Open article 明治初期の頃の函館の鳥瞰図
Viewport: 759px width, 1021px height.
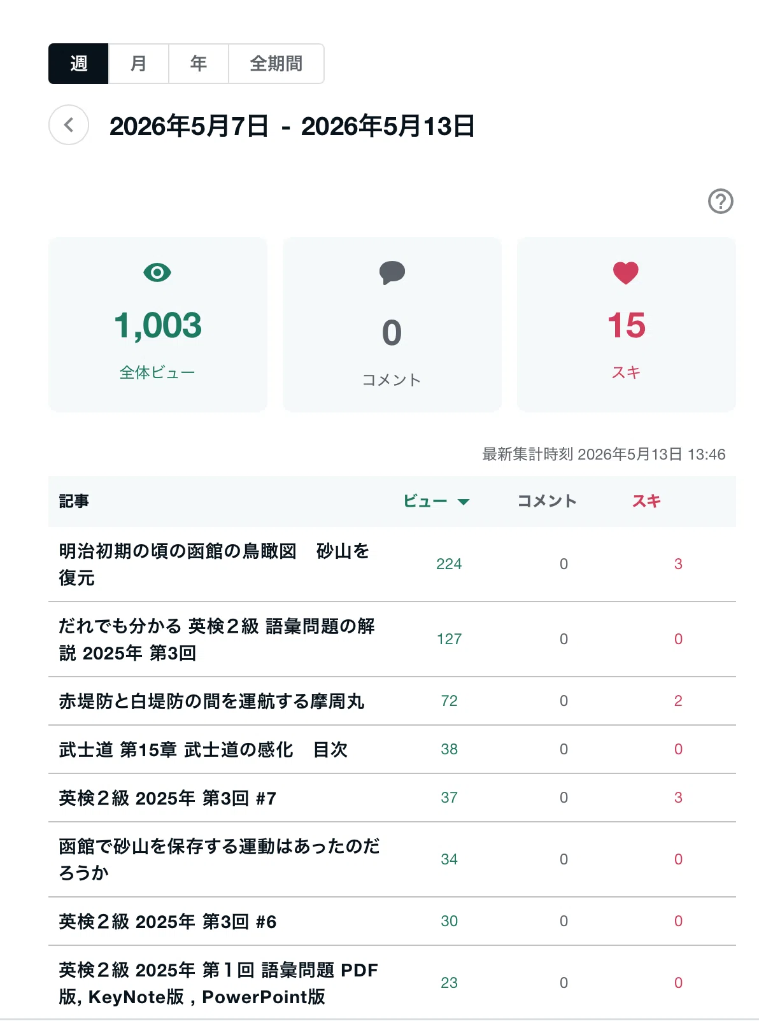215,564
